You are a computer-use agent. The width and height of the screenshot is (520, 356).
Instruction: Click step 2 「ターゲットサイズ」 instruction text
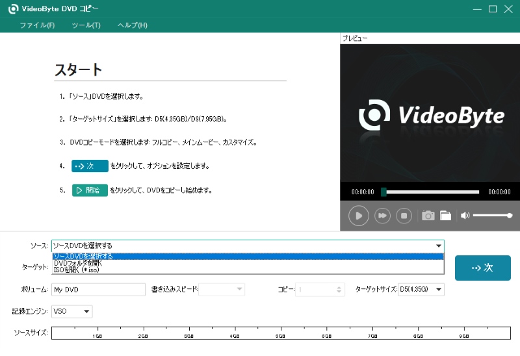148,119
